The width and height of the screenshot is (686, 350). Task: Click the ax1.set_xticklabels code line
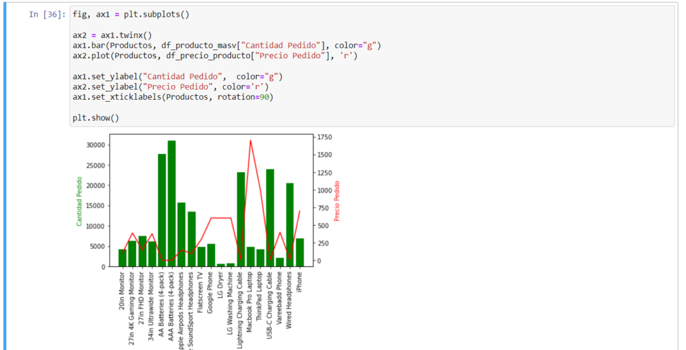pos(173,97)
